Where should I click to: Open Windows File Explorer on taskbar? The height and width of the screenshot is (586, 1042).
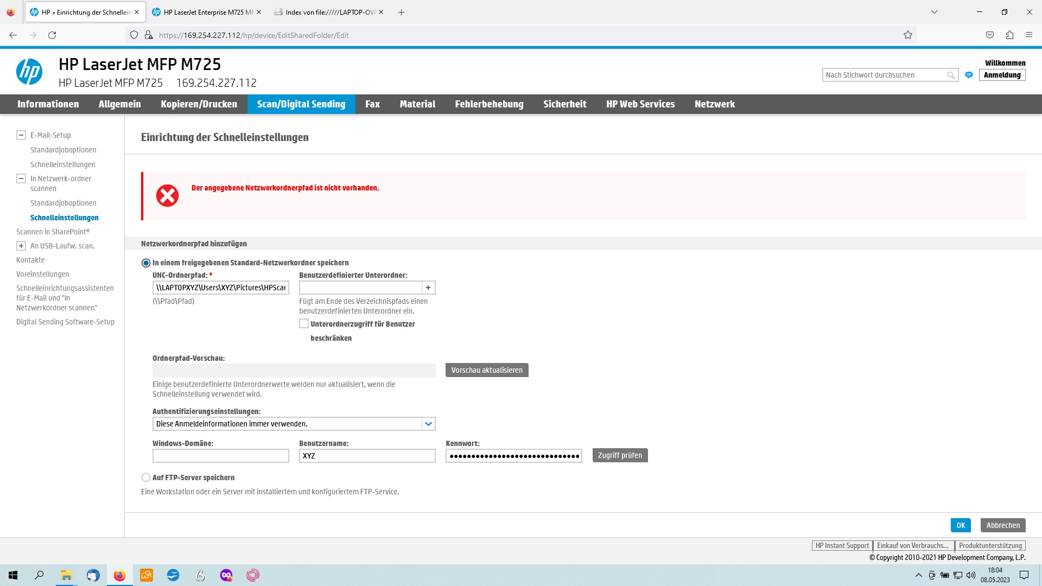point(66,575)
